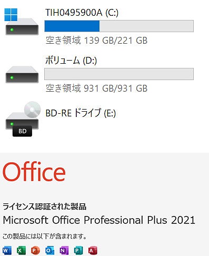The height and width of the screenshot is (256, 209).
Task: Select the D: volume drive icon
Action: coord(22,74)
